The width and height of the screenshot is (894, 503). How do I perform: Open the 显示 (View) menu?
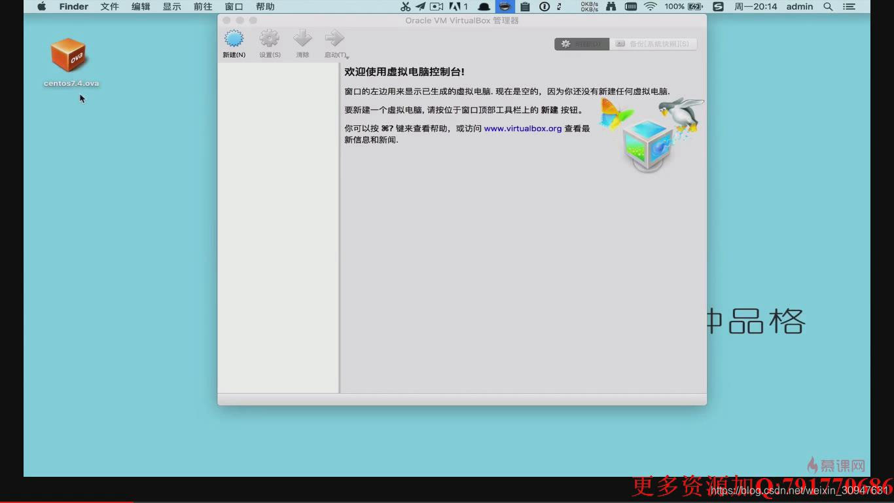pyautogui.click(x=172, y=7)
